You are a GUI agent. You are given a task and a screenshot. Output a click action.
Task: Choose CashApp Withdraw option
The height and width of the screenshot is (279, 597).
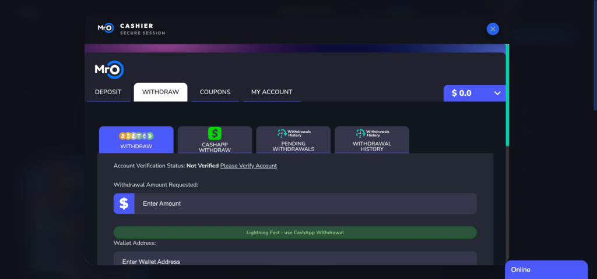point(215,139)
